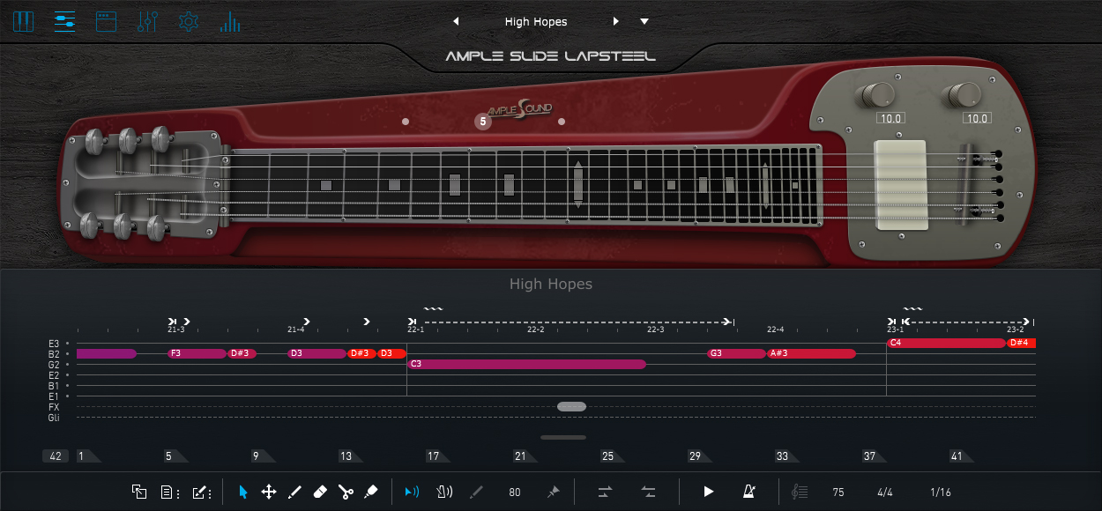Select the G3 note in bar 22
The height and width of the screenshot is (511, 1102).
click(737, 353)
